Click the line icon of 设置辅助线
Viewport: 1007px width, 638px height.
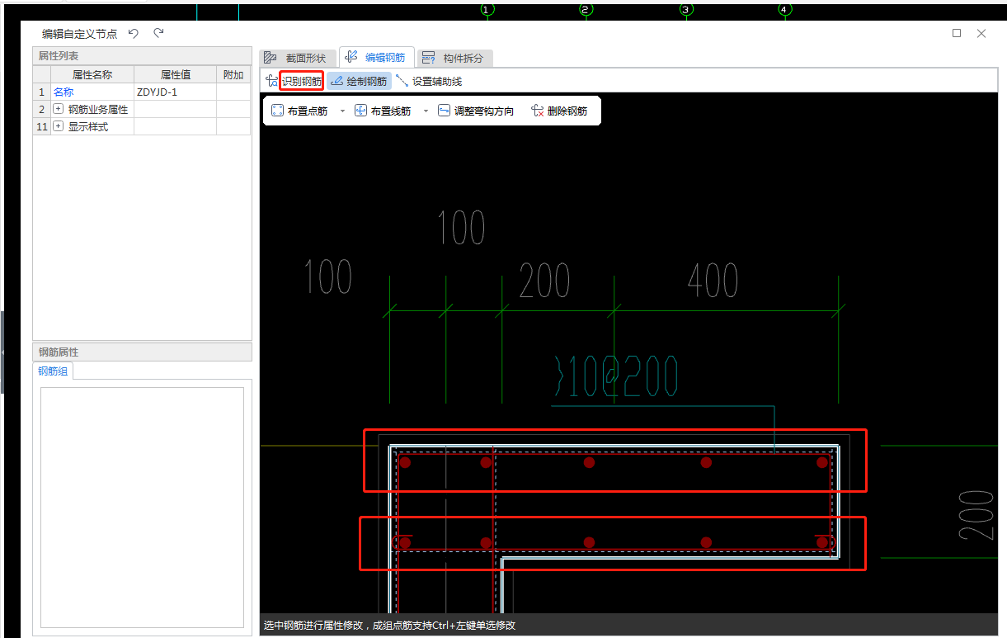pos(402,81)
